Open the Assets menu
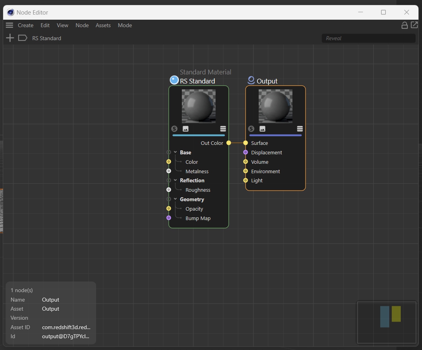Screen dimensions: 422x350 pyautogui.click(x=103, y=25)
